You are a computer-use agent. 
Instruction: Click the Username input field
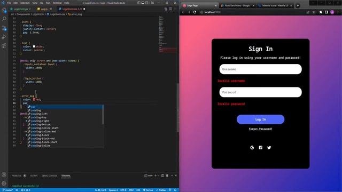click(260, 69)
